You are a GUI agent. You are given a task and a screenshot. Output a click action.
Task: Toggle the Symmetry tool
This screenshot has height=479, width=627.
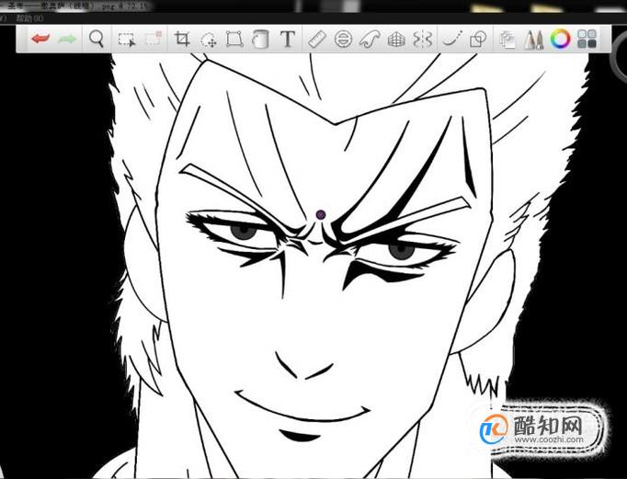423,40
